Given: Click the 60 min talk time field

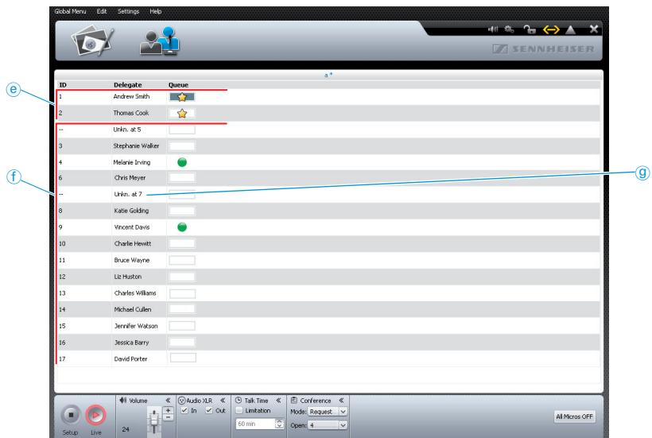Looking at the screenshot, I should [256, 424].
